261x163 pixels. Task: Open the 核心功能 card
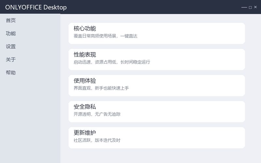pos(157,34)
